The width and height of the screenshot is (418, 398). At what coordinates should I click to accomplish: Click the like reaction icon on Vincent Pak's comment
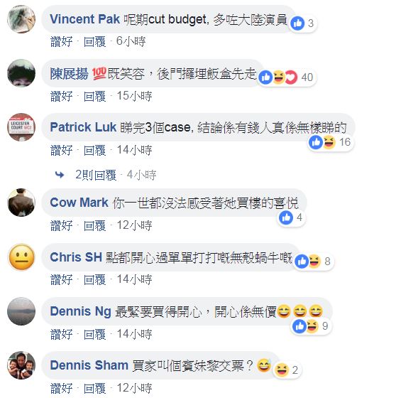point(297,23)
